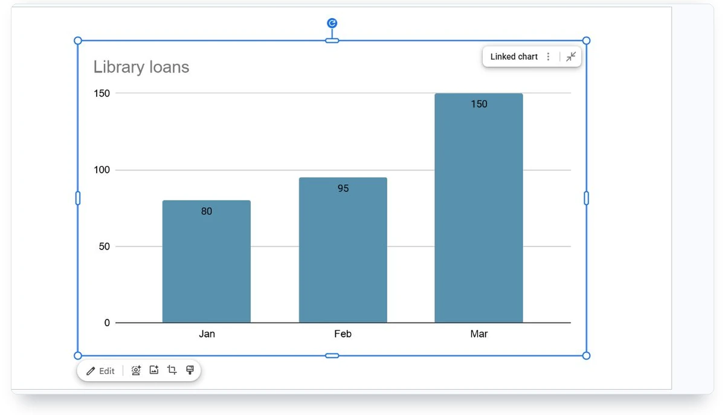Click the top-right corner selection handle
Viewport: 725px width, 415px height.
click(x=586, y=40)
